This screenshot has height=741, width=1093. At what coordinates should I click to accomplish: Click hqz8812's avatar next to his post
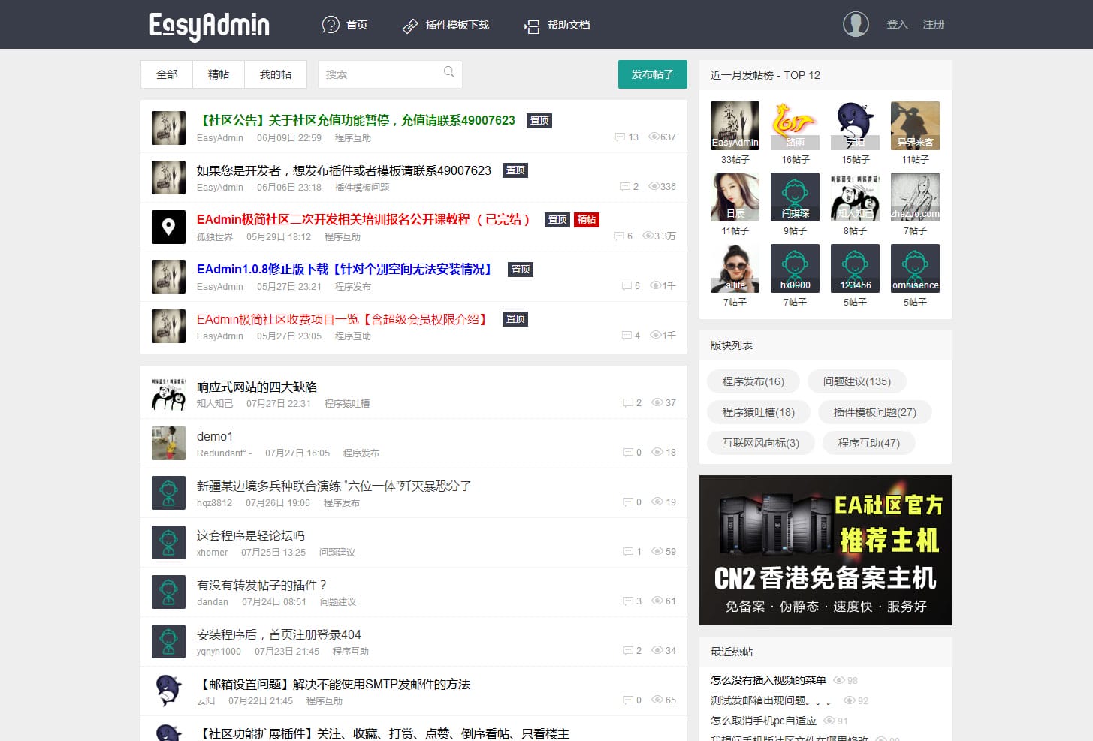[x=168, y=492]
